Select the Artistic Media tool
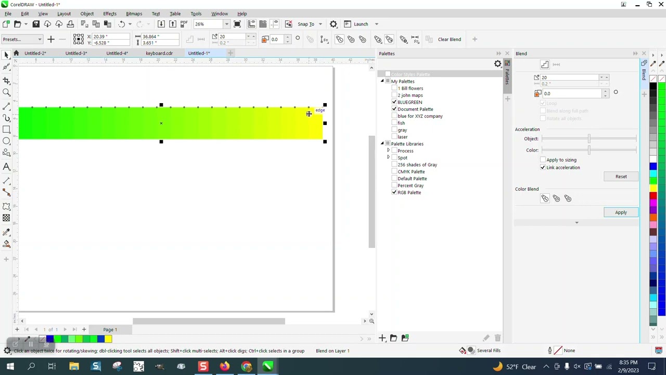The width and height of the screenshot is (666, 375). [x=6, y=118]
